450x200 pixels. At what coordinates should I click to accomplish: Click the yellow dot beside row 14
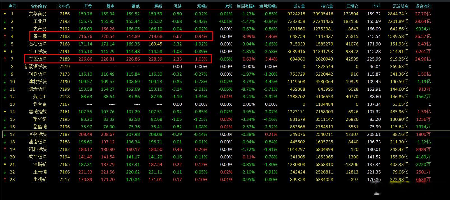click(5, 111)
